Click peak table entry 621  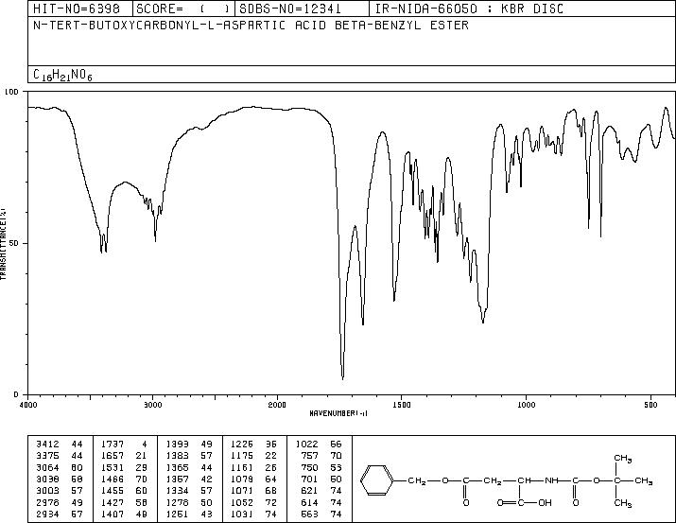(310, 491)
